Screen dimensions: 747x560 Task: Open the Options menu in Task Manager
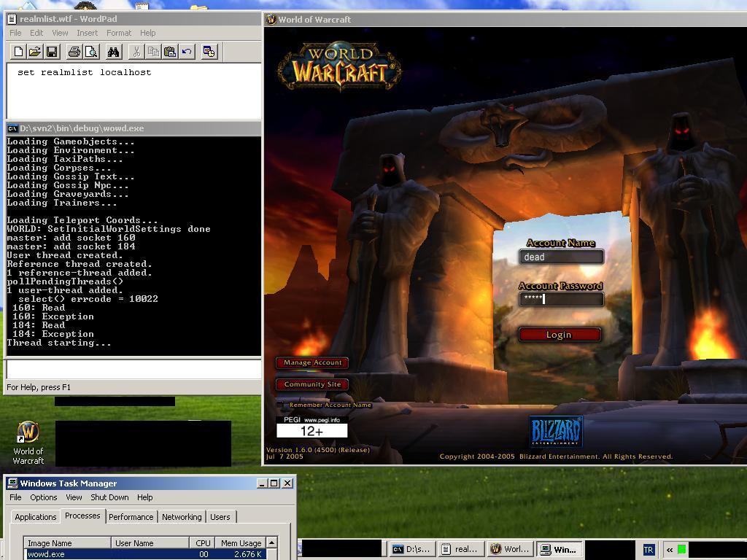pyautogui.click(x=43, y=497)
